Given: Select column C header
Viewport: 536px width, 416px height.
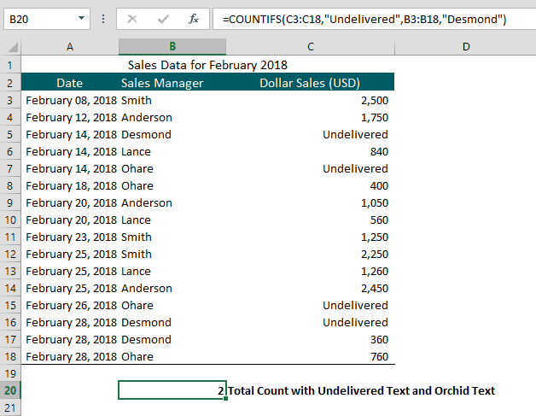Looking at the screenshot, I should [x=311, y=47].
